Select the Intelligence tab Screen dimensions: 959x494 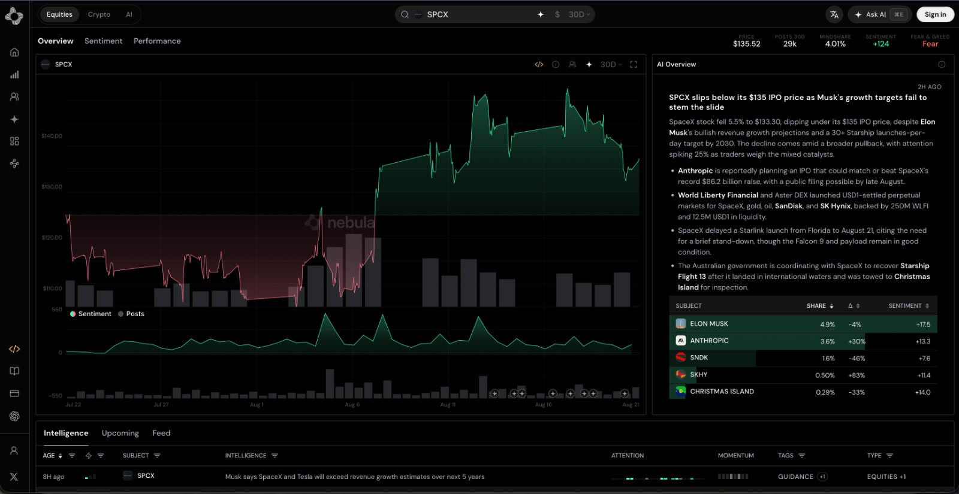(x=66, y=434)
